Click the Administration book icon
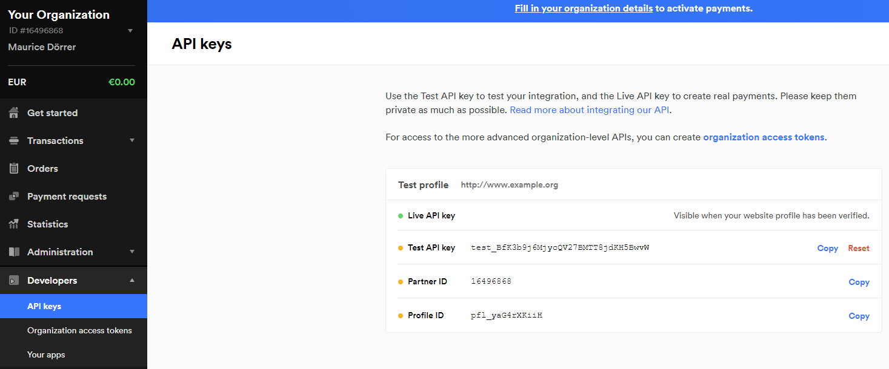The height and width of the screenshot is (369, 889). click(x=14, y=252)
